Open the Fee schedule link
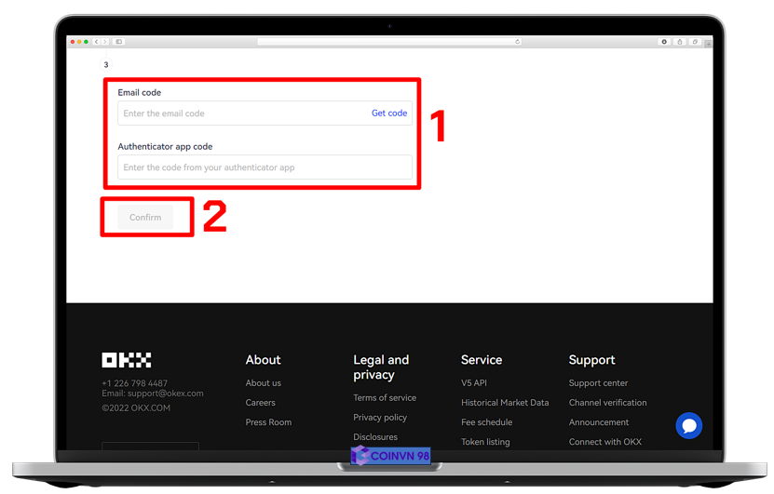 tap(486, 422)
